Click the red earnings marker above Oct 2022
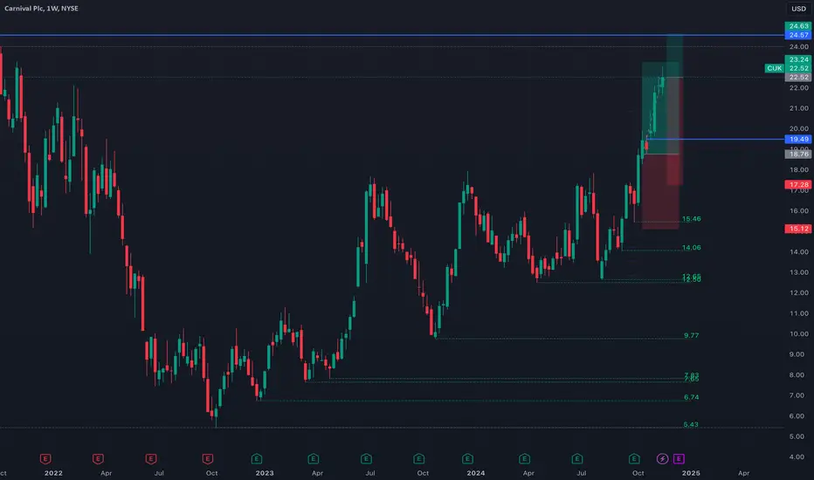Screen dimensions: 814x480 208,459
